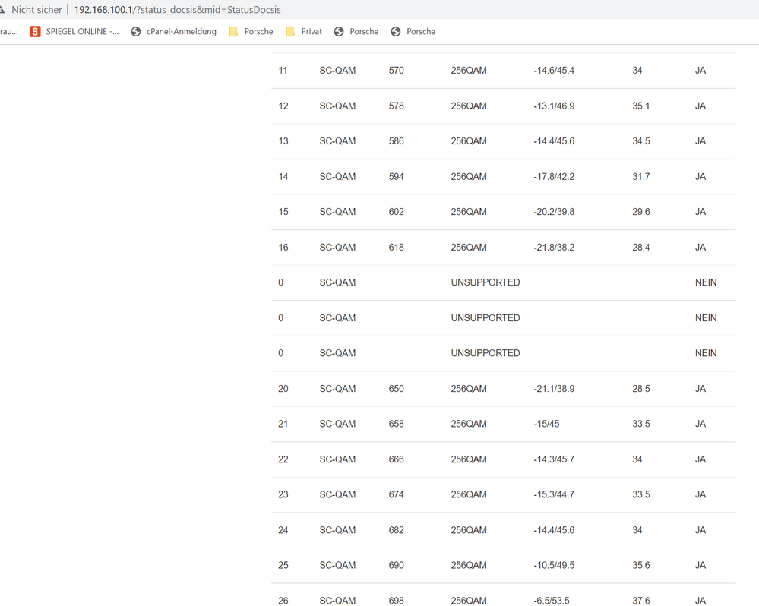759x606 pixels.
Task: Click power value -15.3/44.7
Action: [x=554, y=494]
